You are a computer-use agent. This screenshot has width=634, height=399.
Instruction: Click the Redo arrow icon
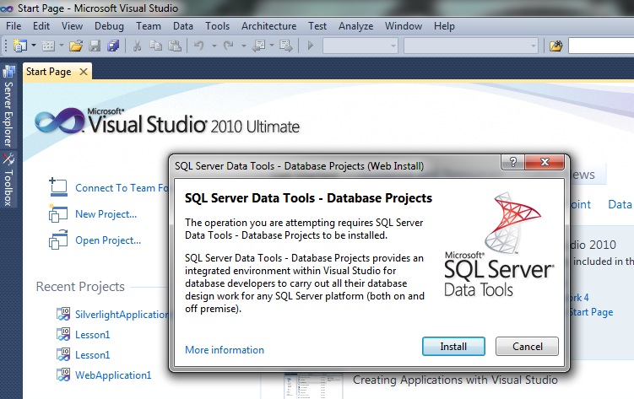[x=229, y=46]
